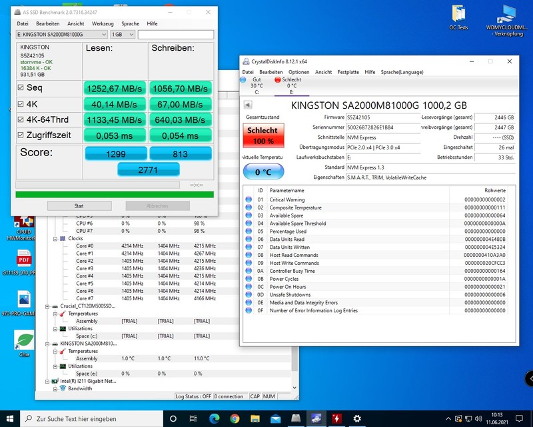Viewport: 533px width, 427px height.
Task: Open the Mail app from the taskbar
Action: (x=275, y=418)
